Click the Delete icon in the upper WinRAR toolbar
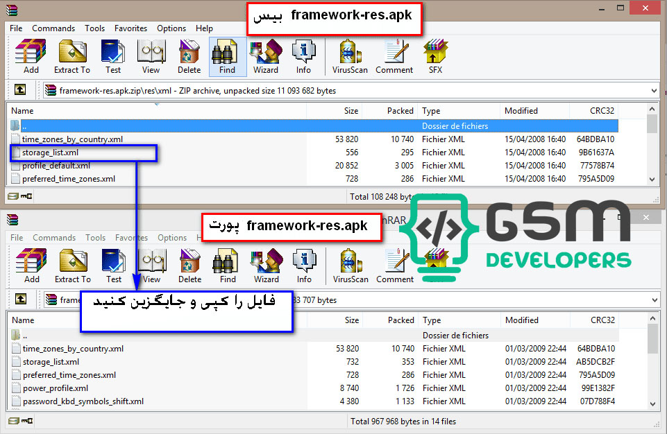This screenshot has width=667, height=434. click(x=189, y=57)
